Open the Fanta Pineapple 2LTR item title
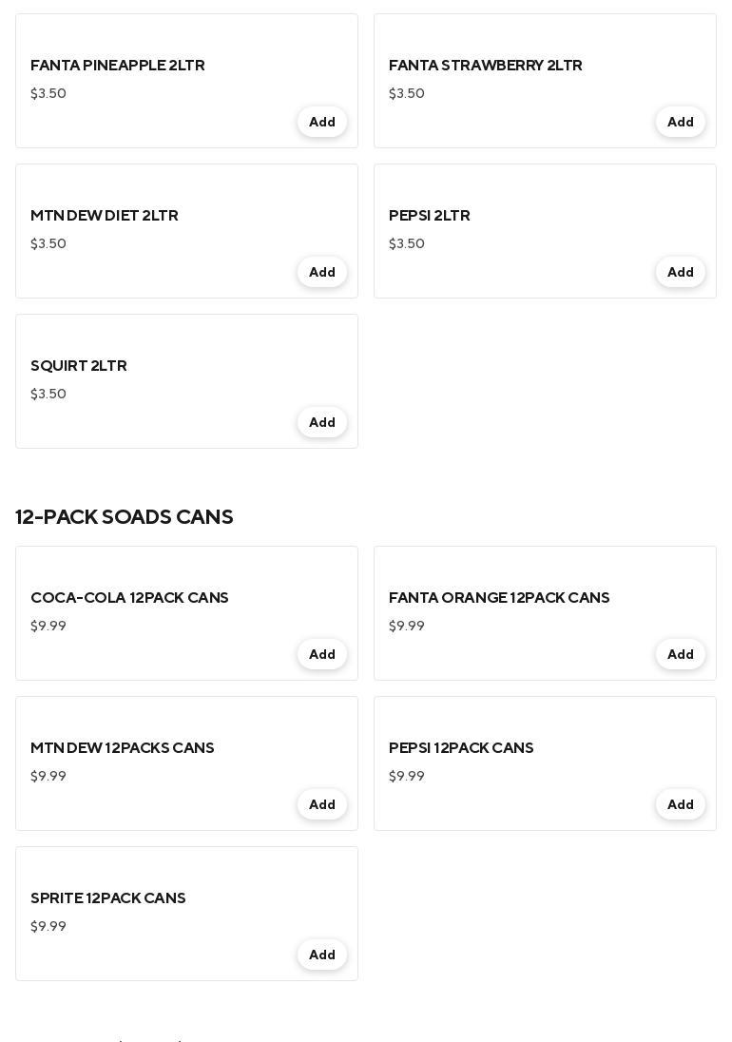This screenshot has height=1042, width=732. coord(118,66)
